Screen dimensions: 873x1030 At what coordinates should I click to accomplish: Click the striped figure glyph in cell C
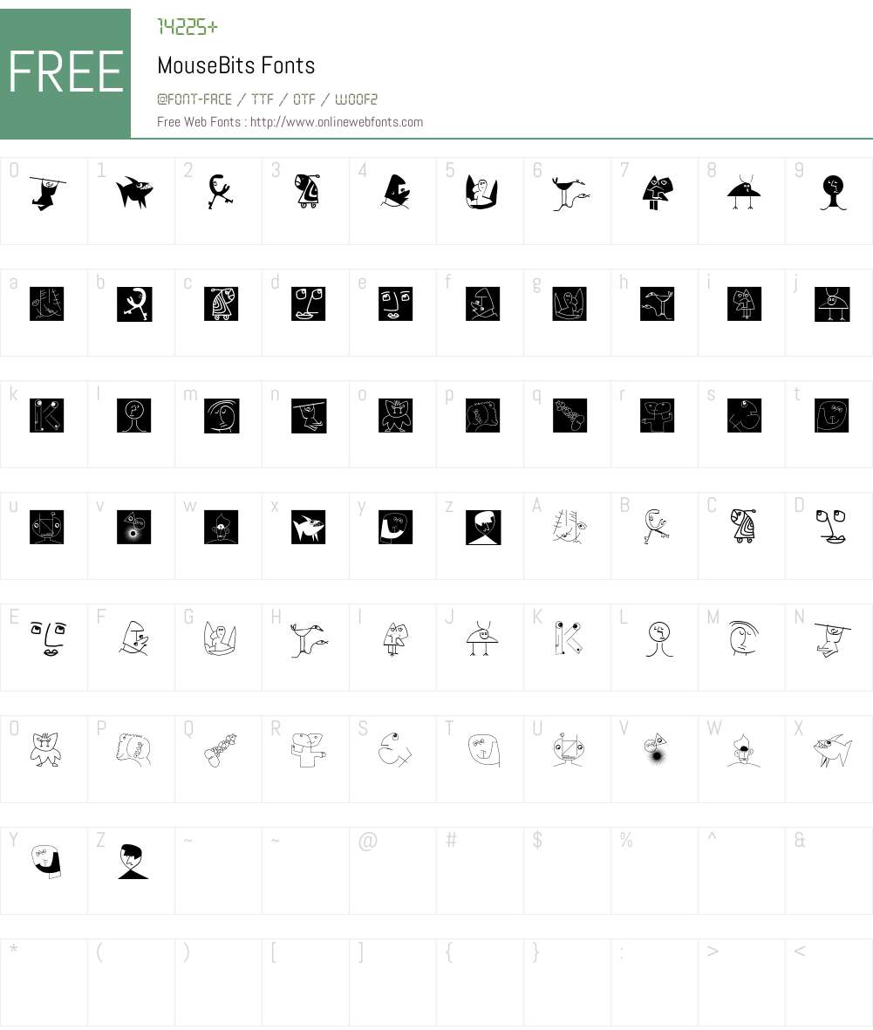click(743, 526)
